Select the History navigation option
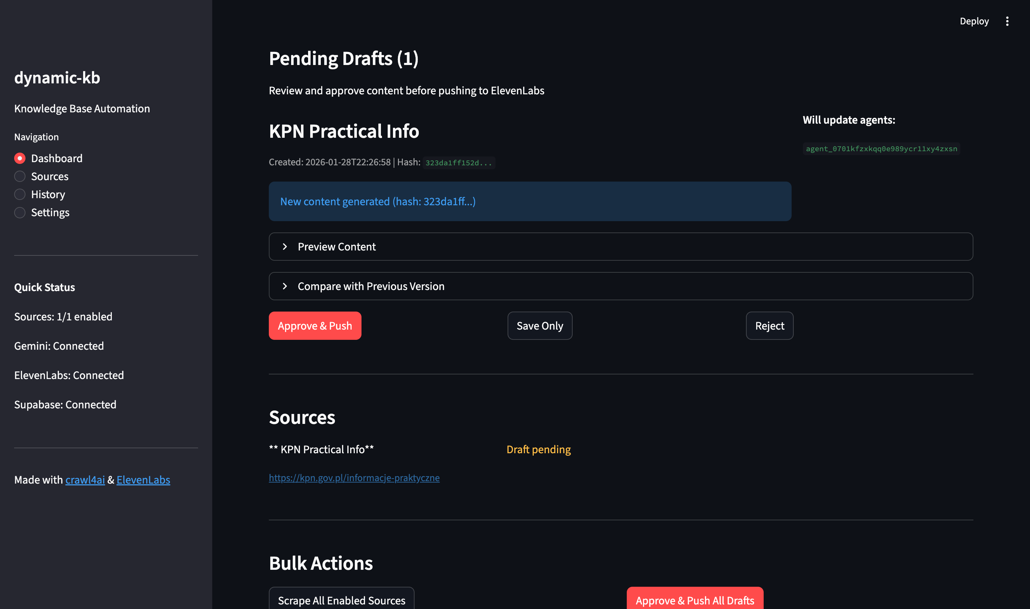This screenshot has width=1030, height=609. [48, 194]
